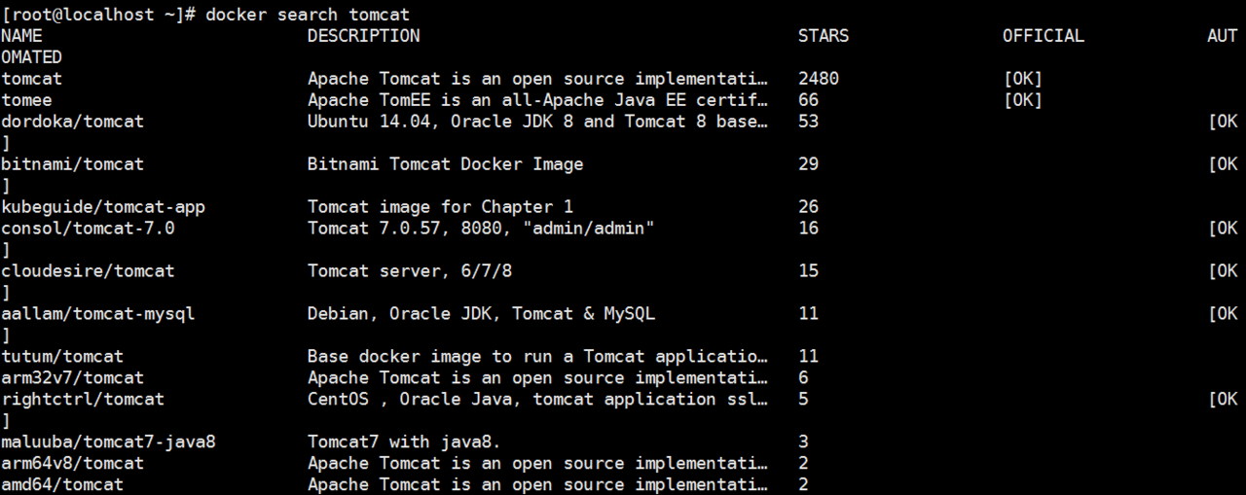Click the OFFICIAL column header
Screen dimensions: 1246x495
click(1044, 36)
